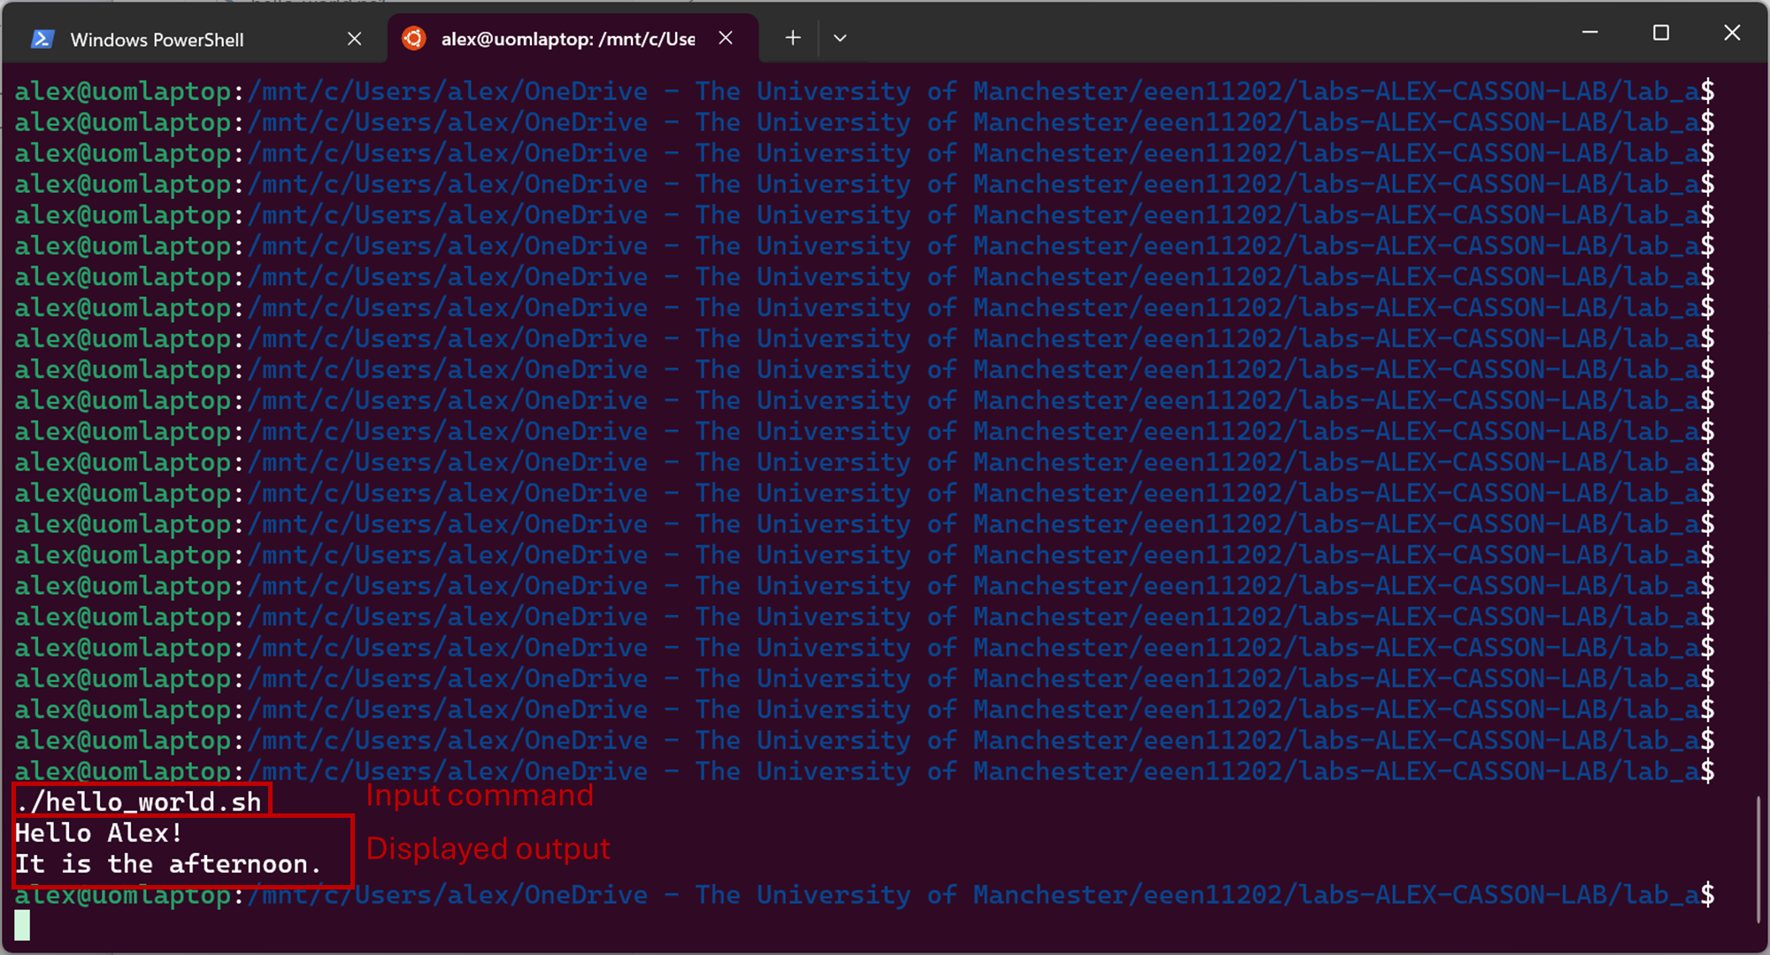
Task: Click the dollar sign of the bottom-most prompt
Action: 1706,895
